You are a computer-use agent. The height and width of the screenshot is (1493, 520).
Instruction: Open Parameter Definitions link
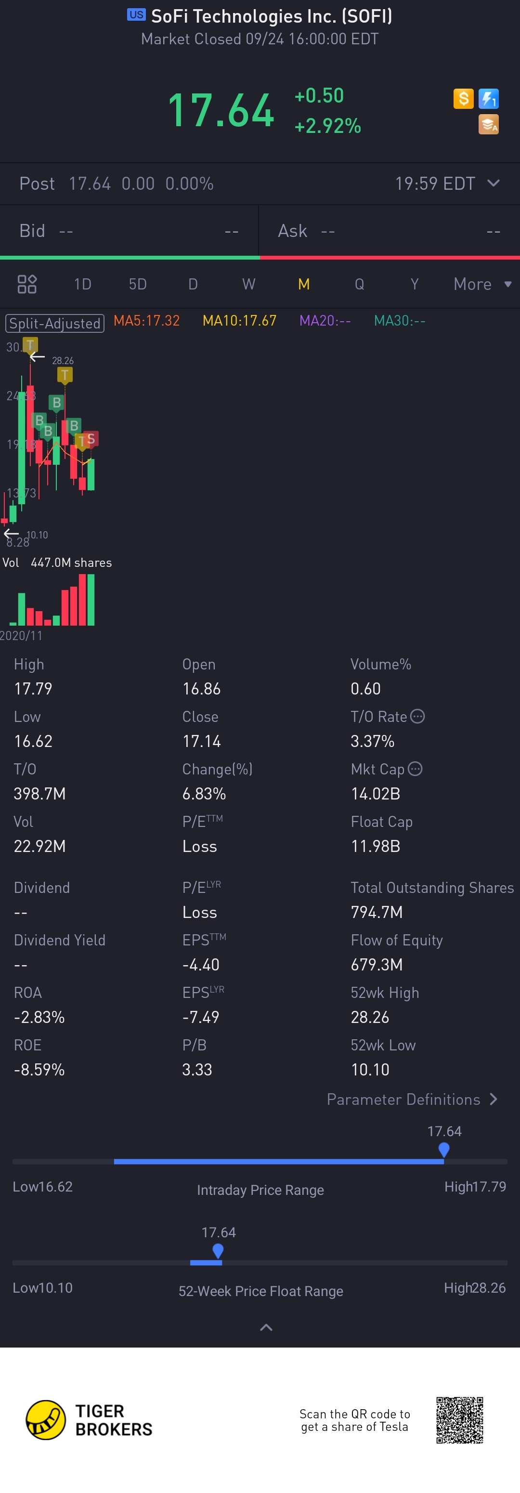click(412, 1100)
